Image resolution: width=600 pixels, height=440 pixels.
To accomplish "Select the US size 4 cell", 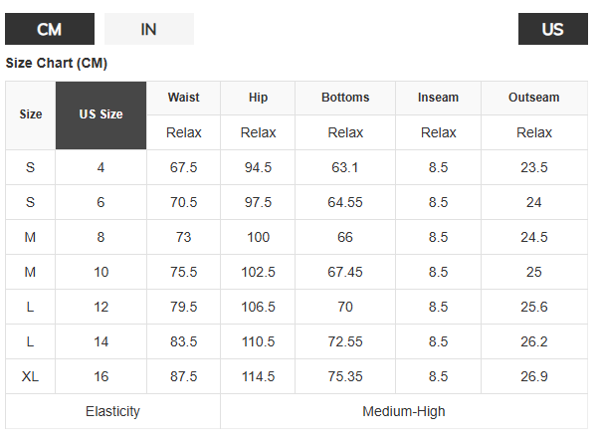I will click(101, 167).
